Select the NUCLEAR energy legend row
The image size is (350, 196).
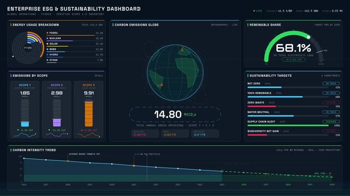point(75,39)
